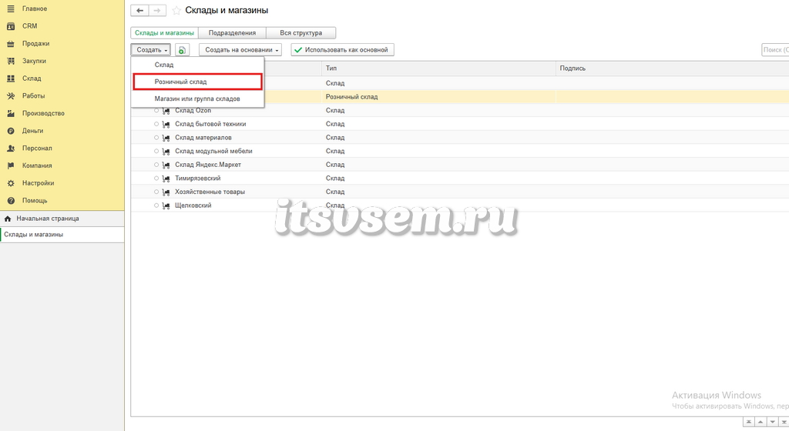Open the Закупки cart icon section
This screenshot has height=431, width=789.
pyautogui.click(x=11, y=61)
